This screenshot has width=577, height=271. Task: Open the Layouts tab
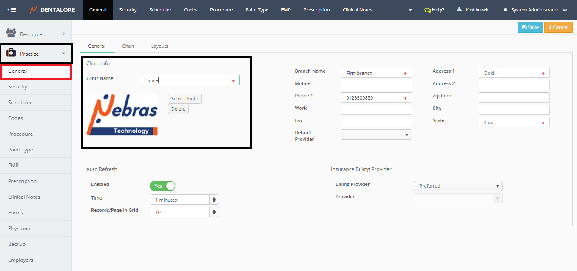(159, 46)
